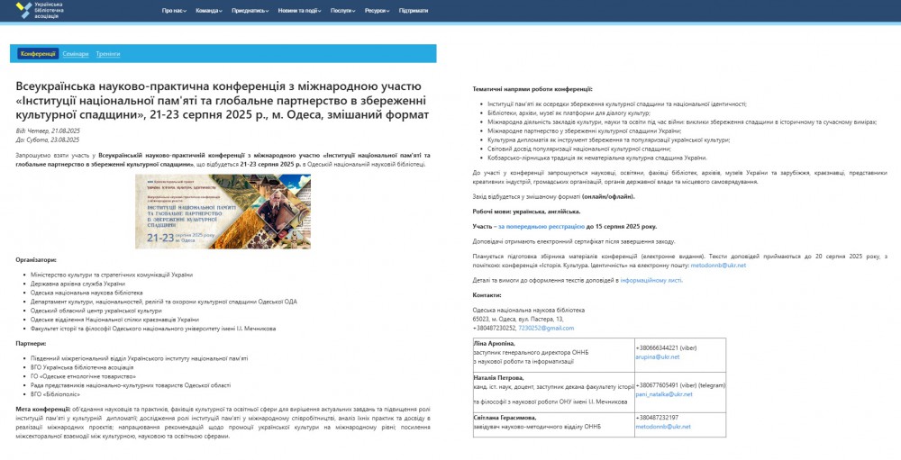Image resolution: width=901 pixels, height=460 pixels.
Task: Switch to the «Тренінги» tab
Action: click(x=108, y=54)
